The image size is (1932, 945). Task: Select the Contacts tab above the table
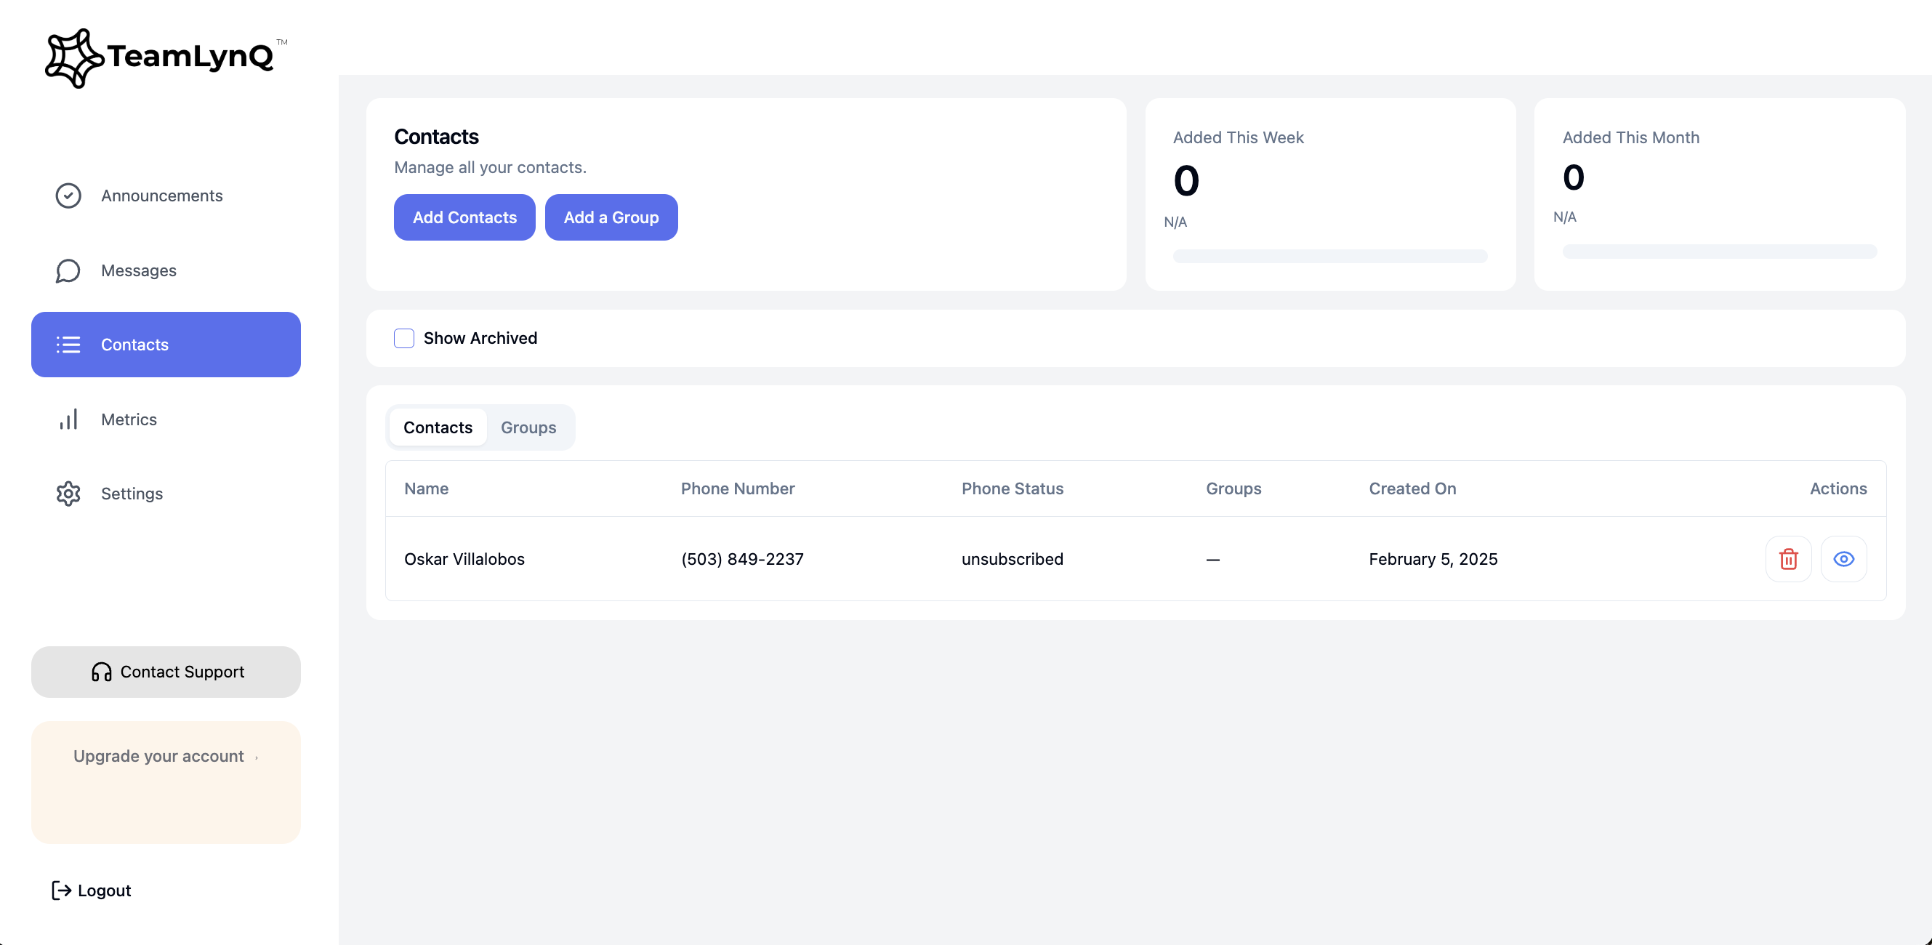click(438, 427)
